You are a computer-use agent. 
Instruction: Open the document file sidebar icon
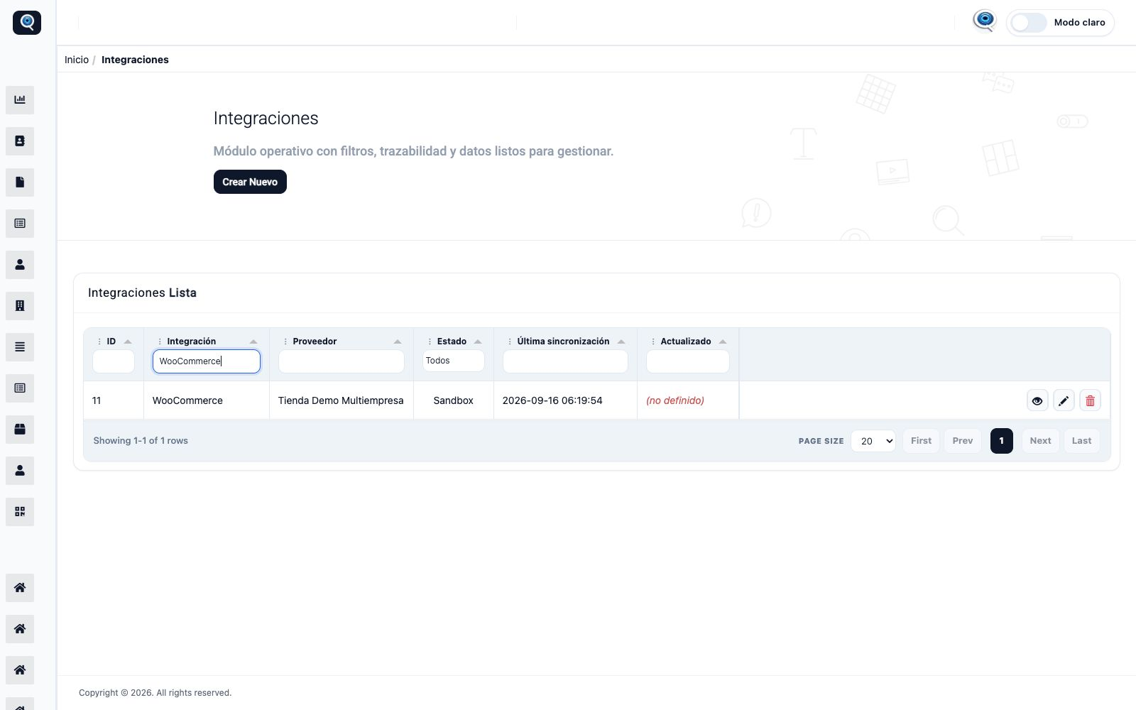[20, 182]
